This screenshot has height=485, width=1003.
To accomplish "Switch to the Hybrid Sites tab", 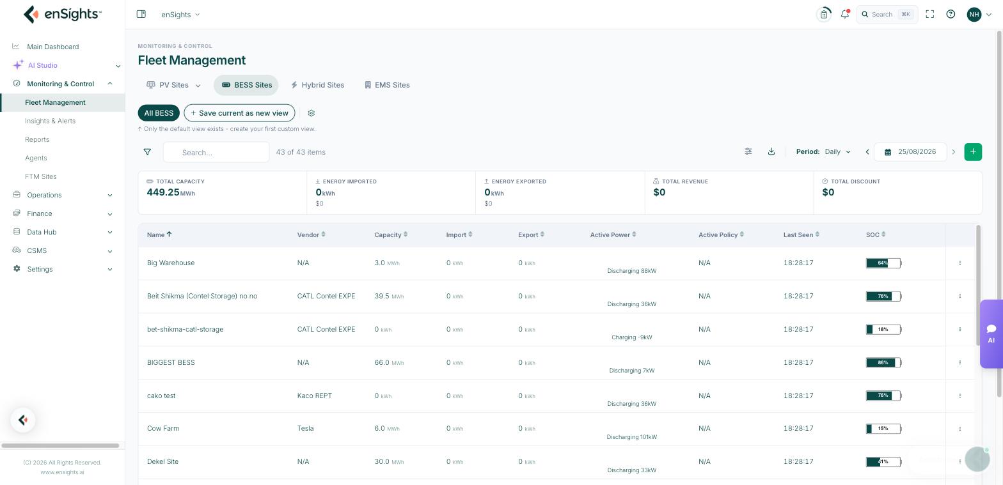I will 317,85.
